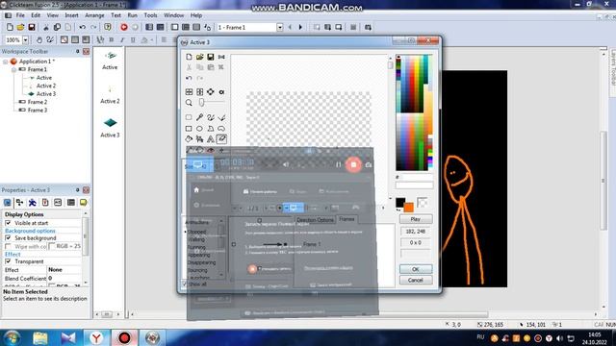
Task: Select the Brush tool in picture editor
Action: click(211, 117)
